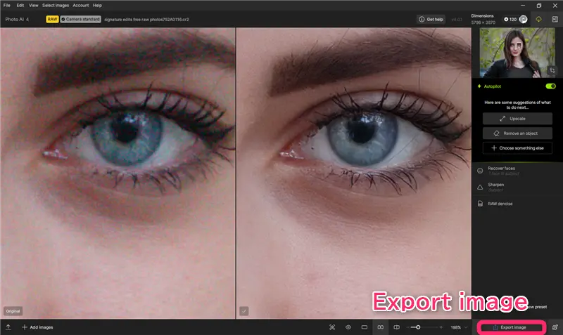Click the zoom out minus icon
Screen dimensions: 563x335
tap(408, 327)
